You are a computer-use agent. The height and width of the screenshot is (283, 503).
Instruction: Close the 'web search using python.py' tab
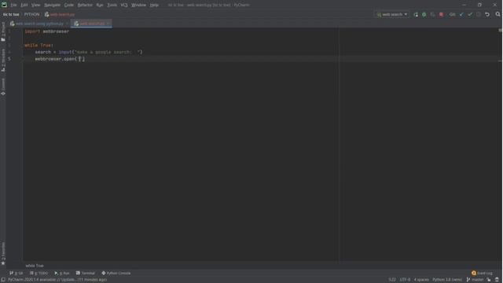pyautogui.click(x=67, y=24)
